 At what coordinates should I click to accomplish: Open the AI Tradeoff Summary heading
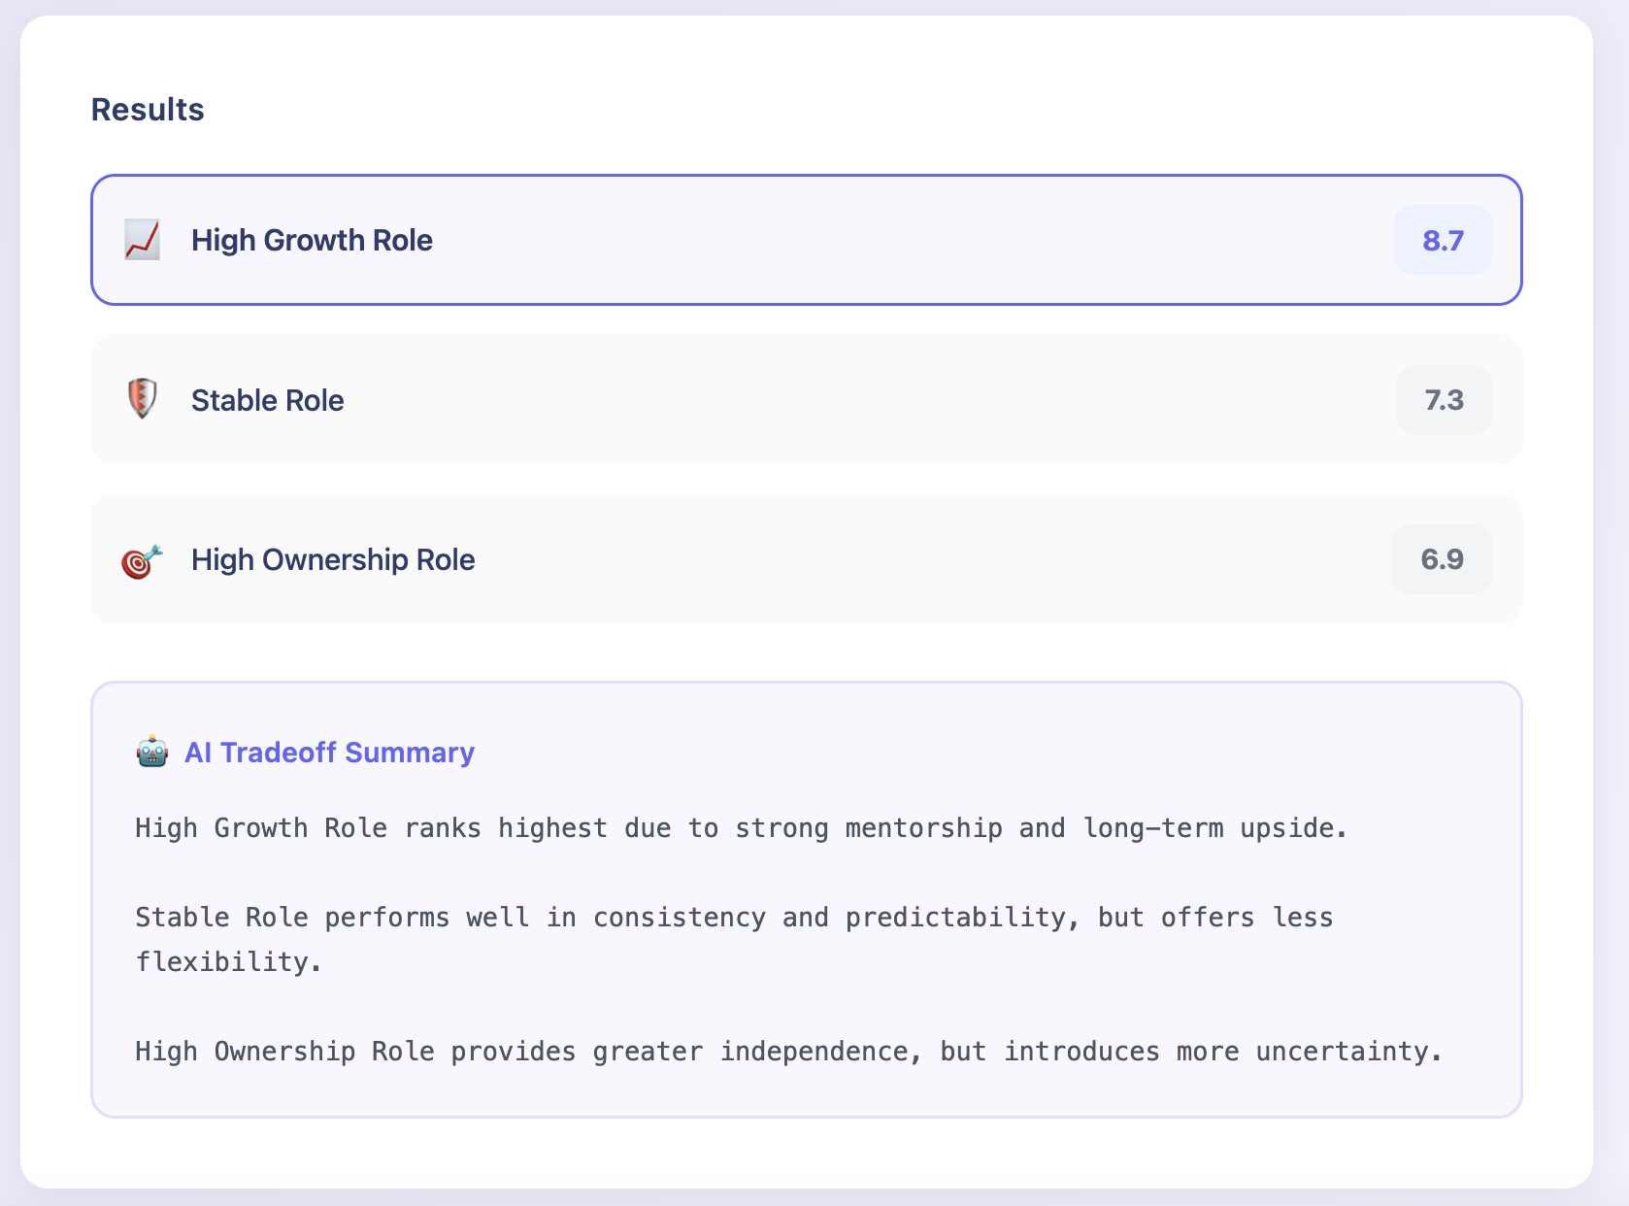pyautogui.click(x=329, y=753)
